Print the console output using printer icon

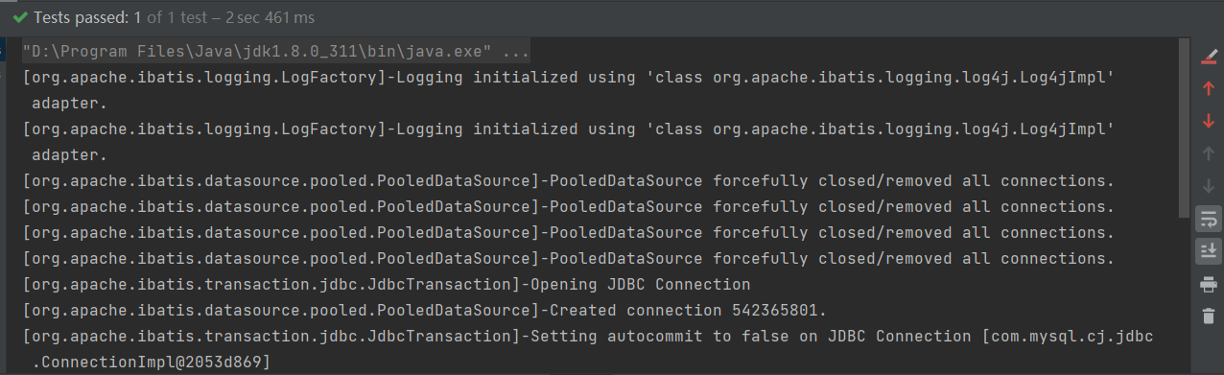coord(1208,284)
